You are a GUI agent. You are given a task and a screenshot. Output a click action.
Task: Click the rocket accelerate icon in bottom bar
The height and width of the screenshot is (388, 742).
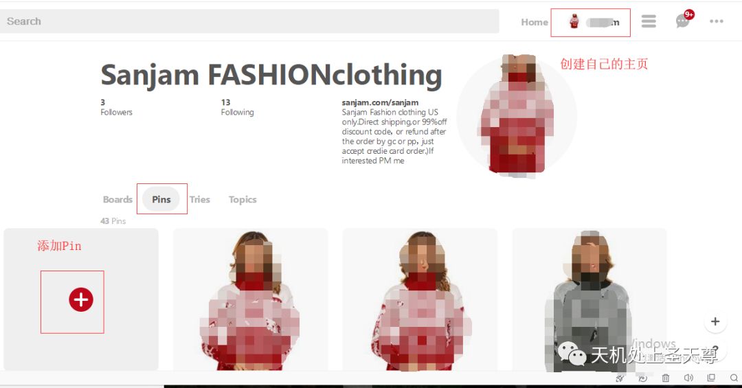[x=620, y=378]
